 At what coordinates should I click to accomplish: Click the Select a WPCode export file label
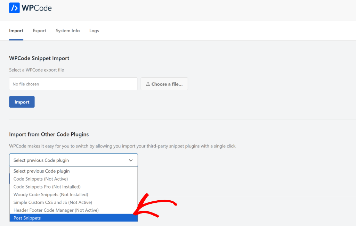(x=37, y=70)
